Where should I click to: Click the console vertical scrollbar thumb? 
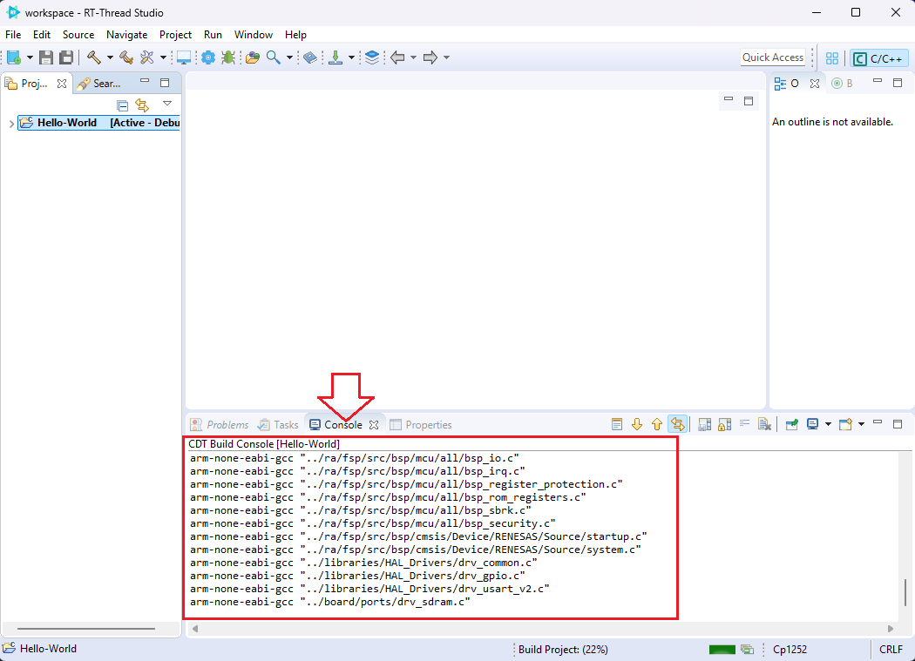pyautogui.click(x=905, y=592)
